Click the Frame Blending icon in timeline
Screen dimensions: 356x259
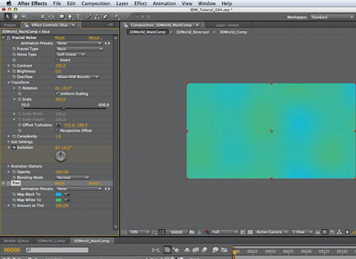196,250
